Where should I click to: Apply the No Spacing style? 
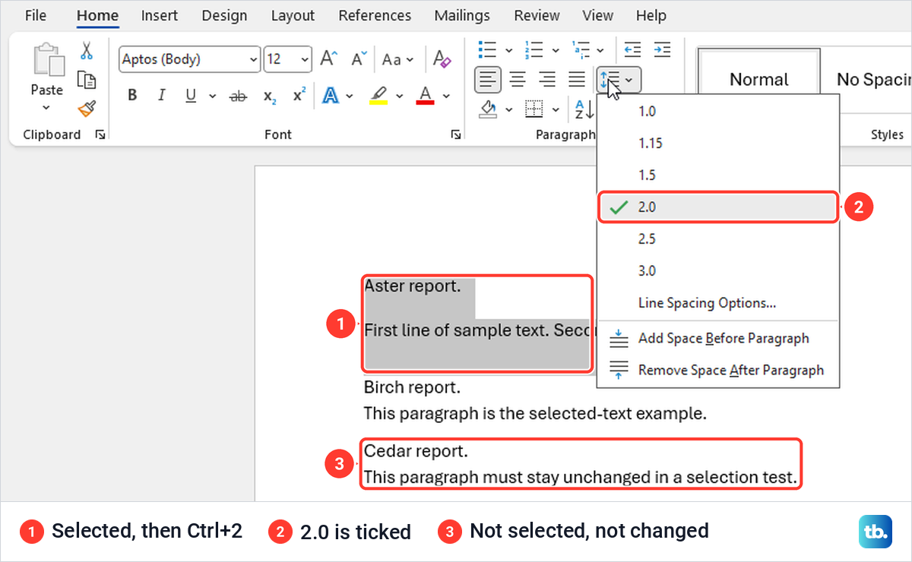coord(872,80)
